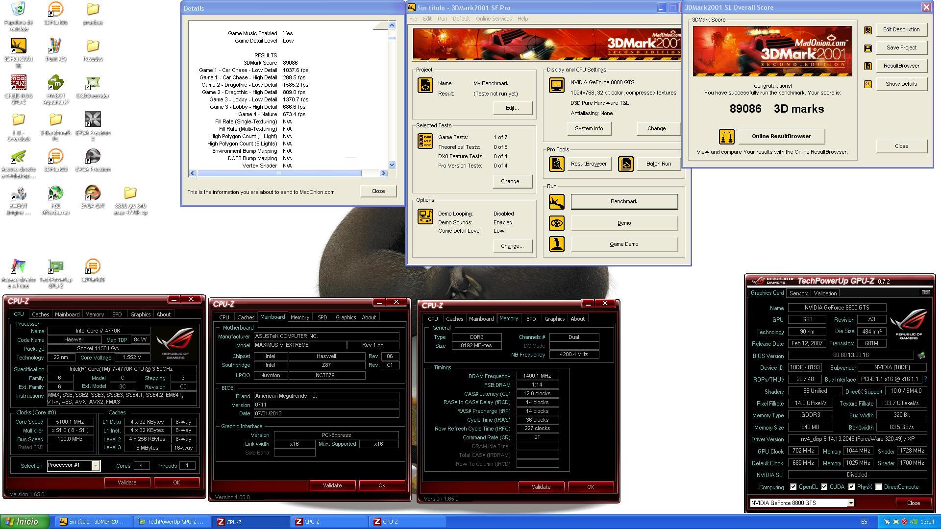Click the ResultBrowser magnifier icon in Pro Tools
941x529 pixels.
click(556, 164)
